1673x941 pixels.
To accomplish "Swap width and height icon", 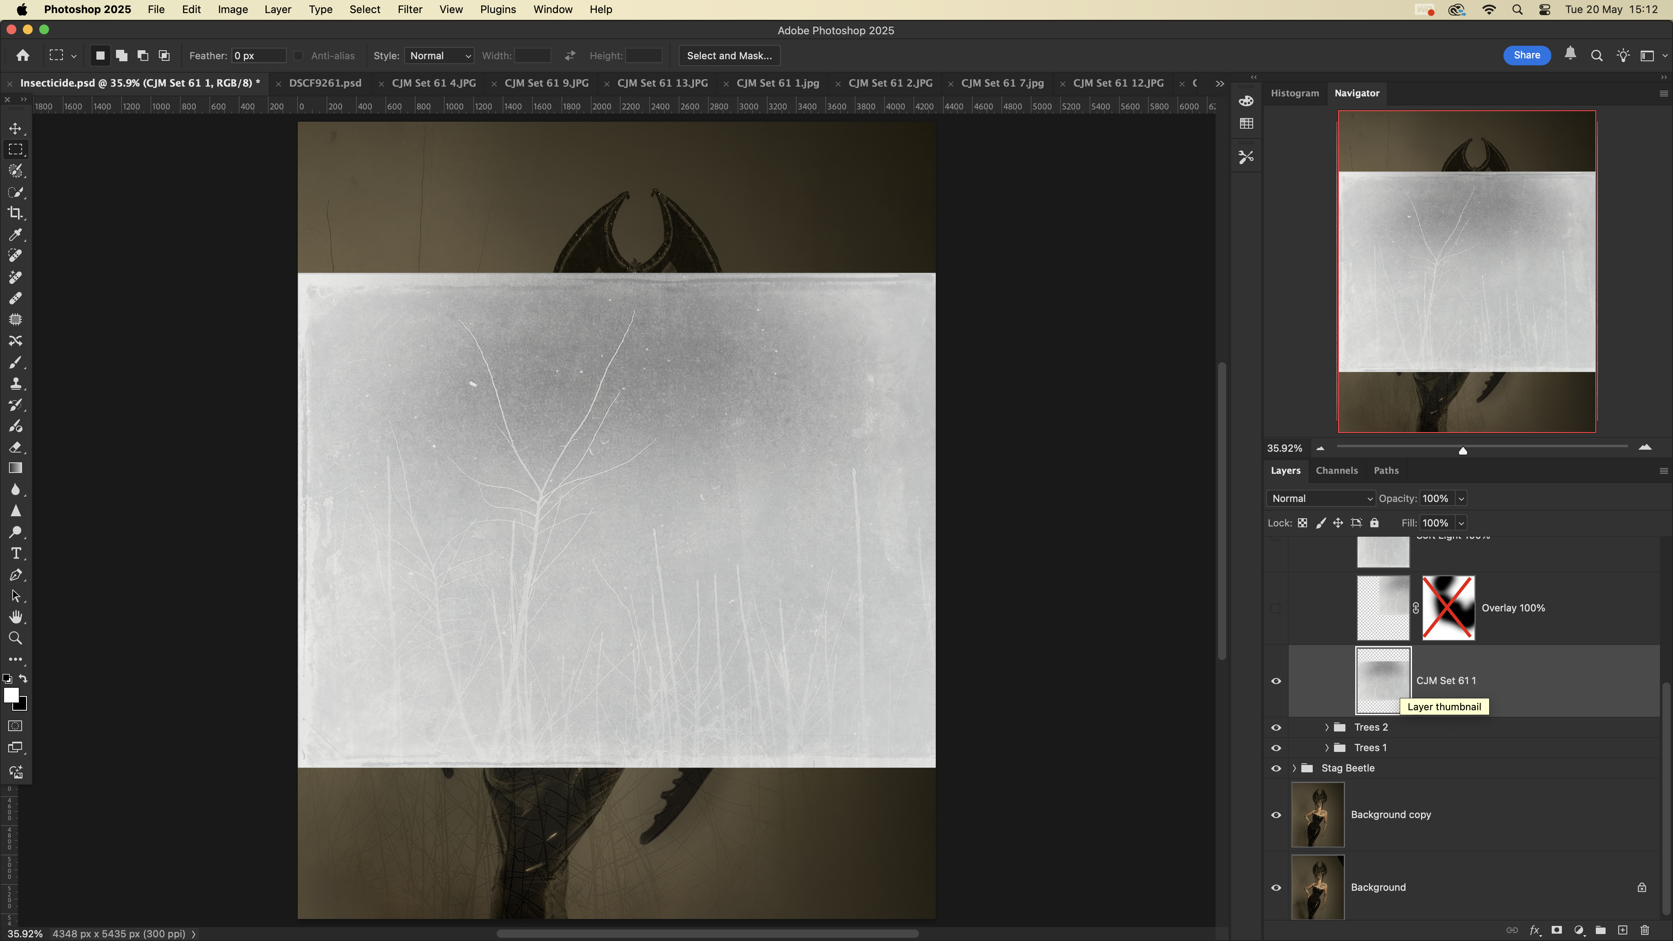I will (569, 55).
